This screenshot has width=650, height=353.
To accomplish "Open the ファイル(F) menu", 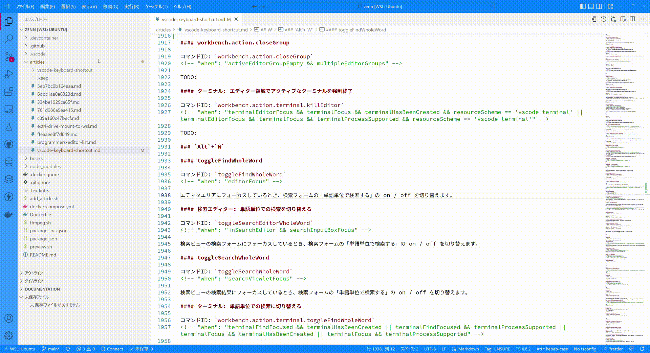I will (25, 6).
